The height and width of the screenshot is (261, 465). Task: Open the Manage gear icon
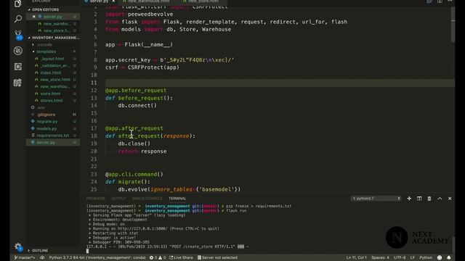[18, 246]
